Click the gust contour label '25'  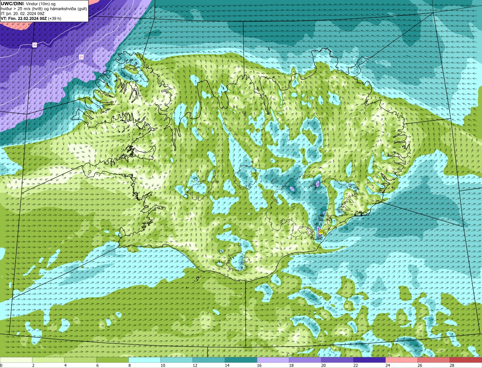(x=81, y=57)
